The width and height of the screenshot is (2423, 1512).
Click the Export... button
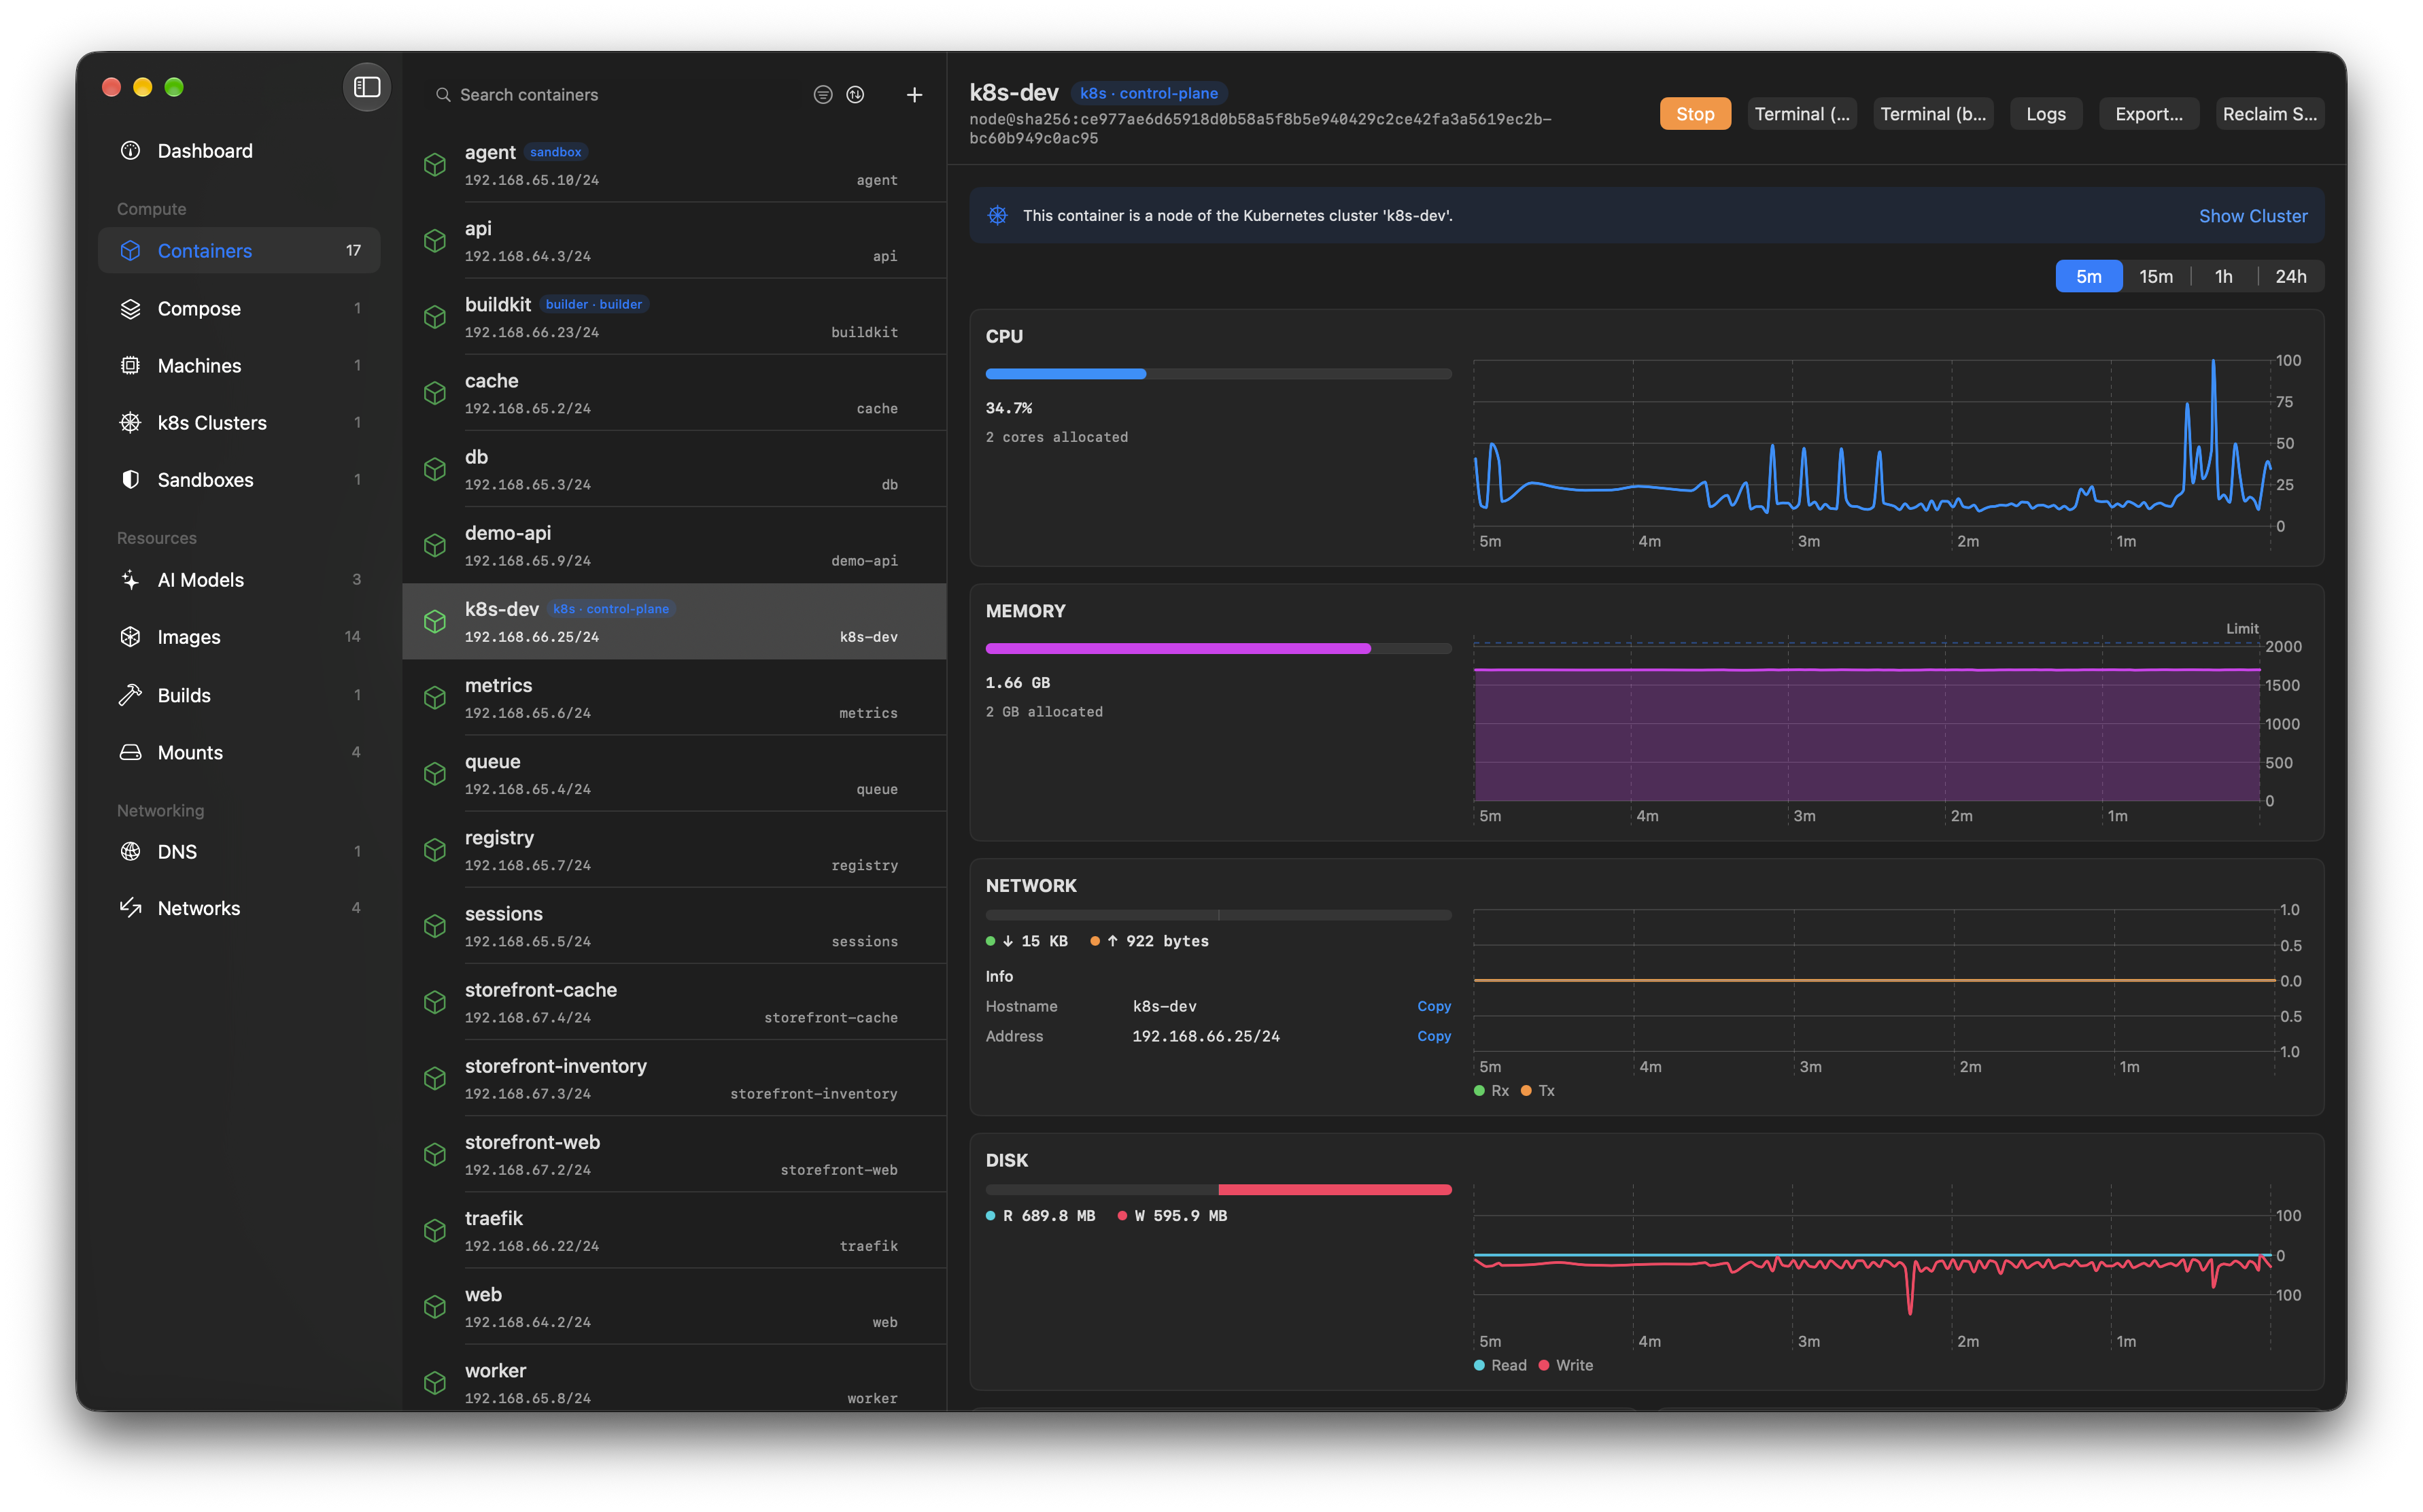[2148, 114]
